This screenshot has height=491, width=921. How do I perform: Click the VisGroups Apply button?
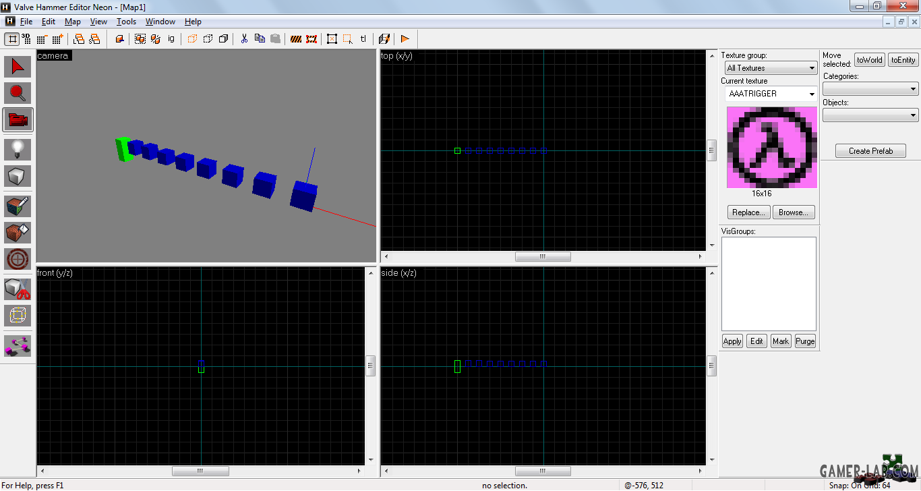[x=732, y=341]
